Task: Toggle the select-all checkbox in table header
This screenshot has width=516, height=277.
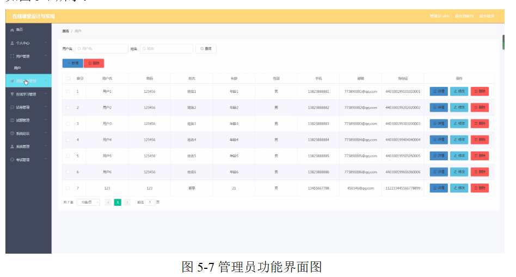Action: (x=68, y=78)
